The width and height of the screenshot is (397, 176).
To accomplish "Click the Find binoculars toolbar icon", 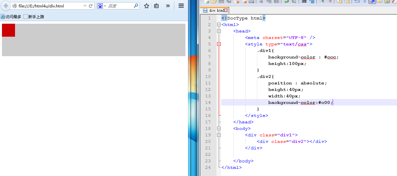I will [304, 2].
